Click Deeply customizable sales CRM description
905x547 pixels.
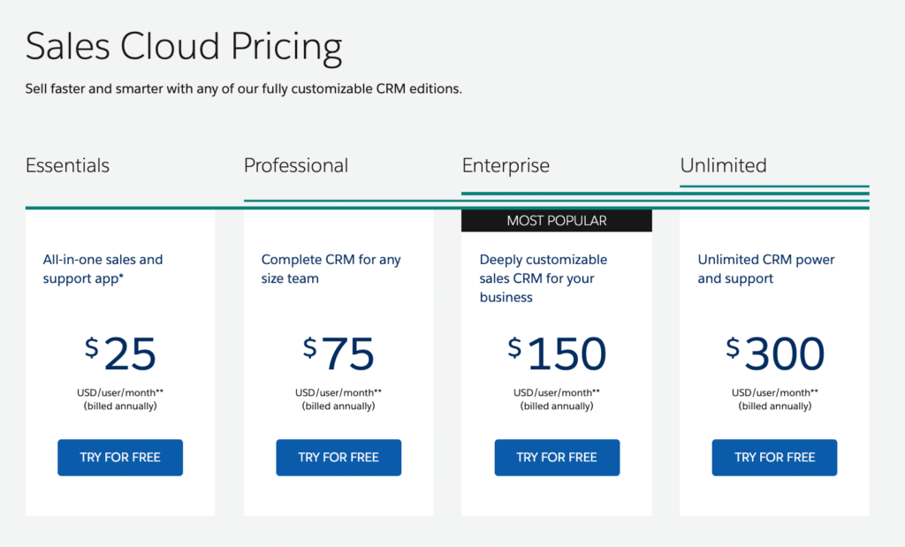click(544, 279)
